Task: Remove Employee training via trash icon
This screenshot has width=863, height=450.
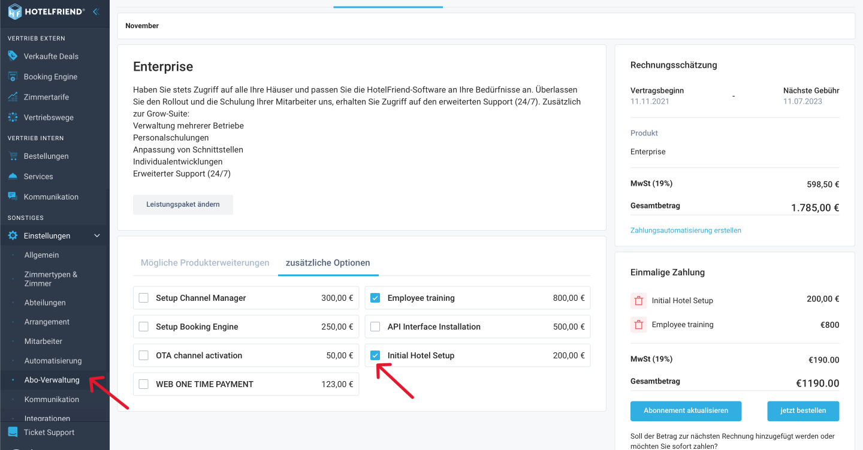Action: click(x=639, y=325)
